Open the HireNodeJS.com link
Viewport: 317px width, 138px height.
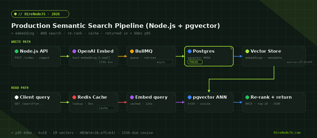click(x=287, y=133)
